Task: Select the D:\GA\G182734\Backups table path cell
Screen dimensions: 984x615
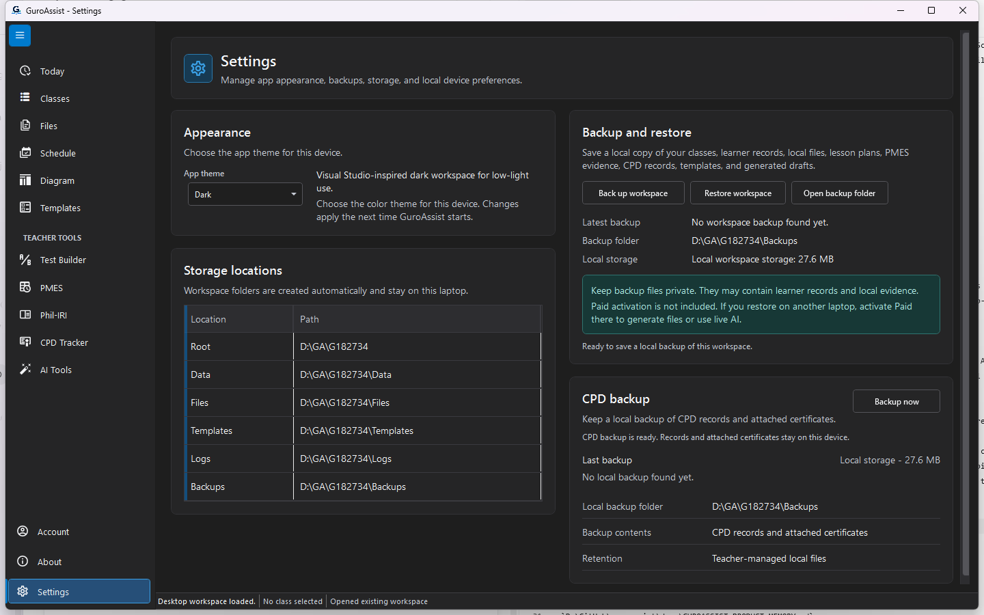Action: coord(417,487)
